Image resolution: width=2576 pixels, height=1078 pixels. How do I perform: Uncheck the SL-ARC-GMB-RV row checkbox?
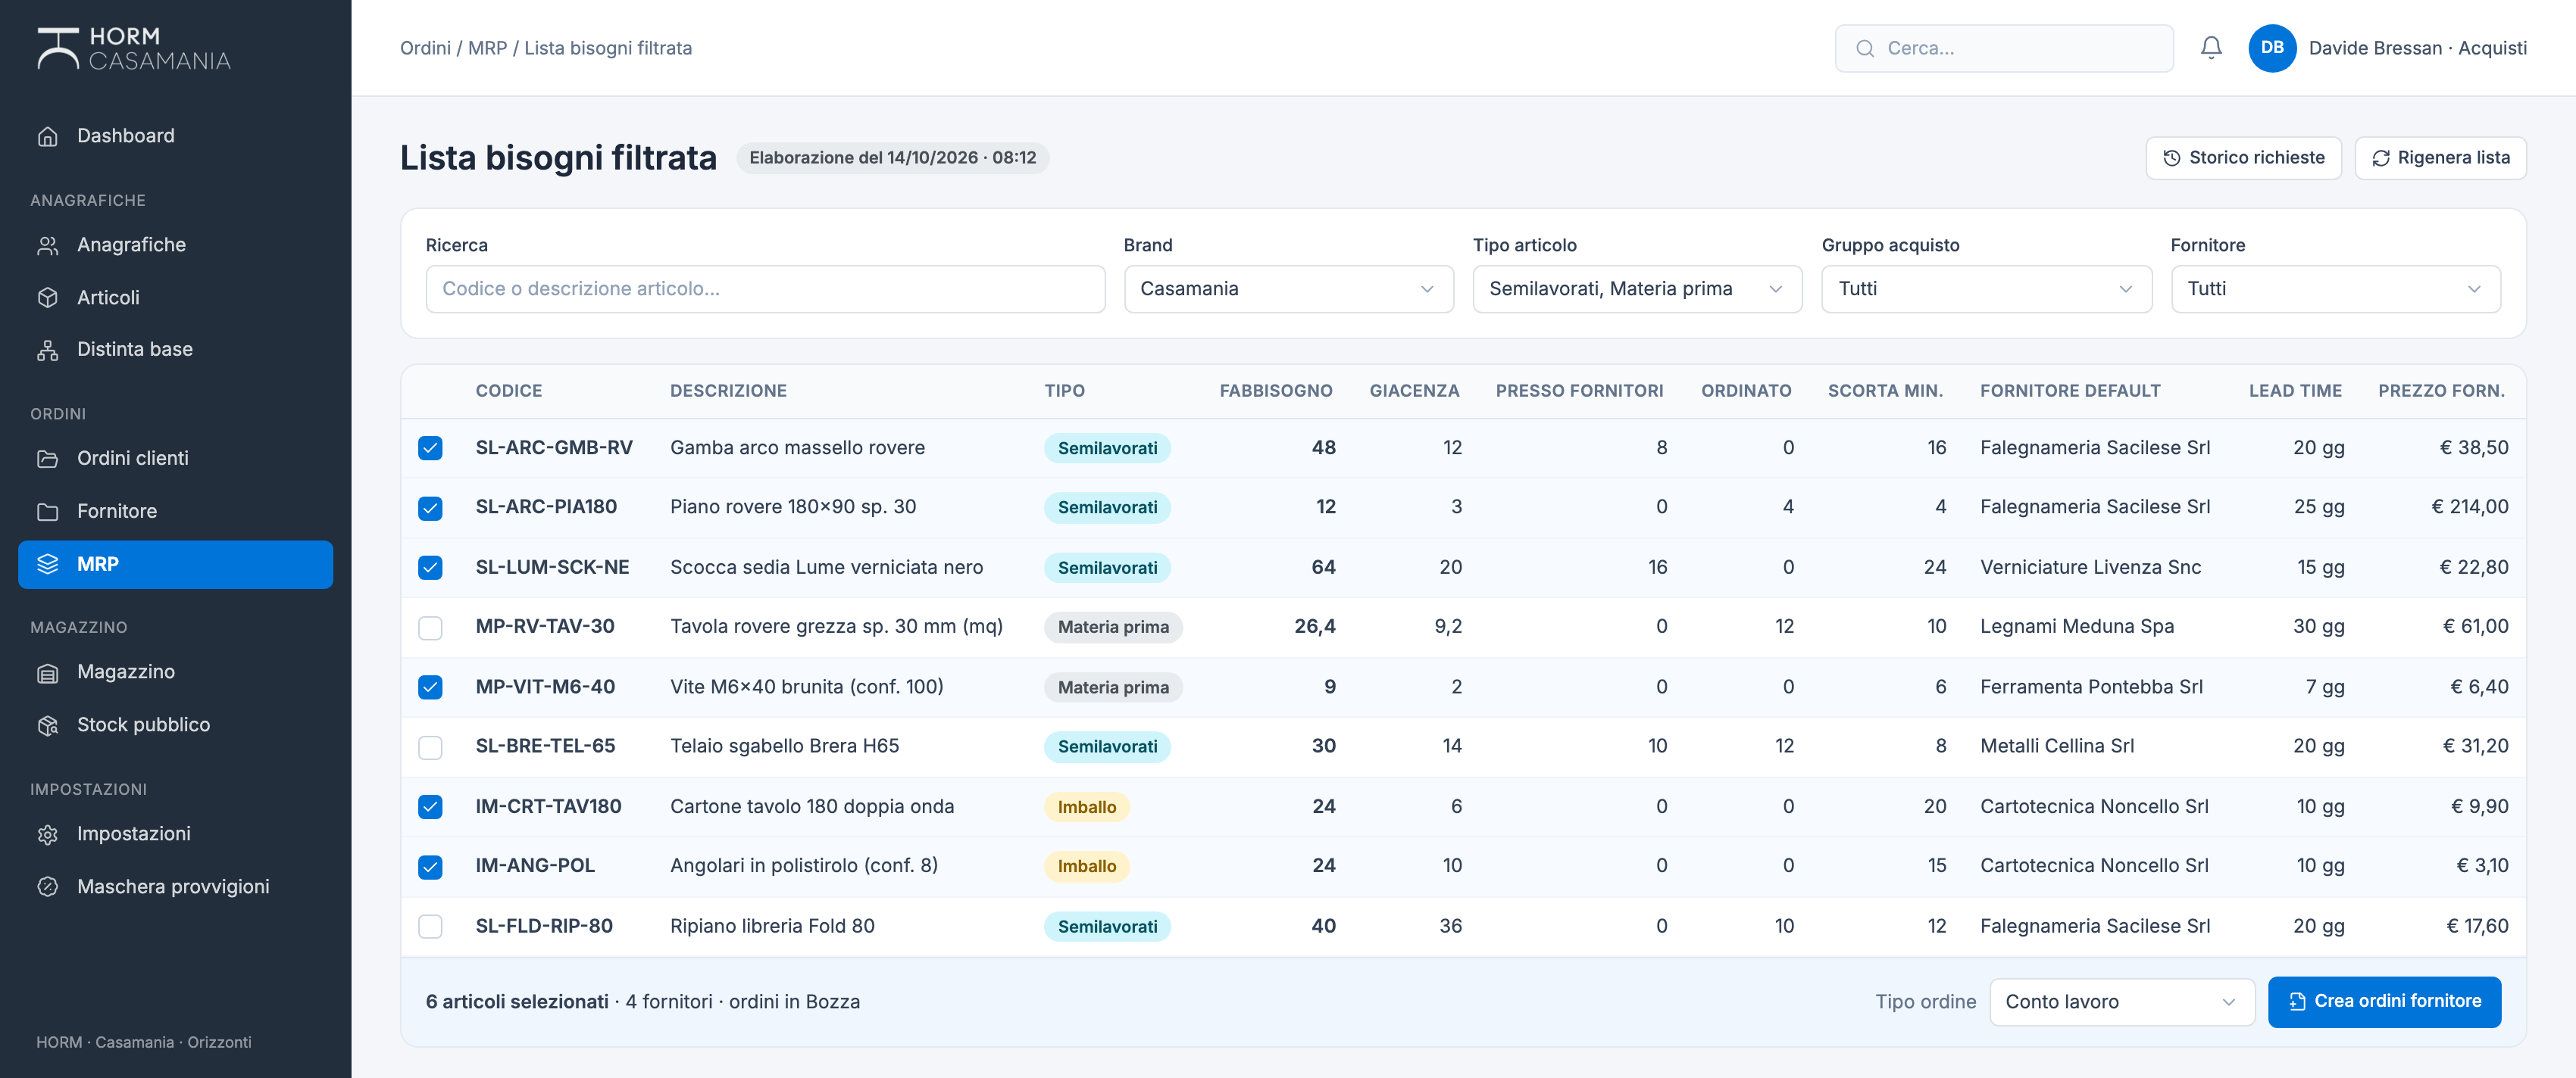pos(430,447)
